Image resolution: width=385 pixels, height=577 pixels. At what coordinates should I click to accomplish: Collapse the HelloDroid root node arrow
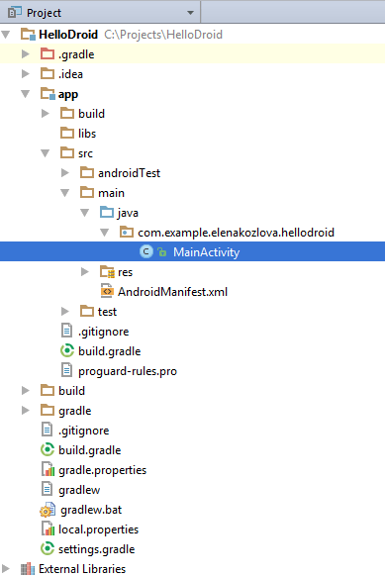(x=6, y=35)
